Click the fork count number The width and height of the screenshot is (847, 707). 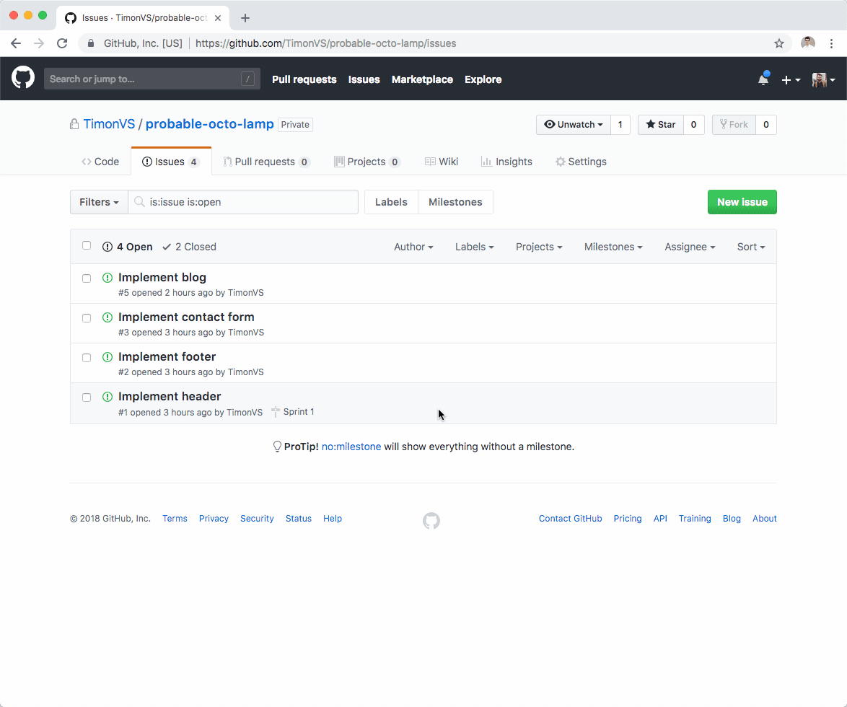(x=766, y=125)
